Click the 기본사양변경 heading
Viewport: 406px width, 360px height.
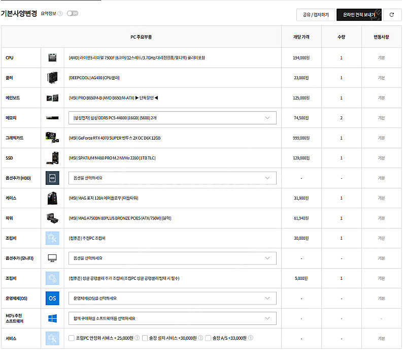(19, 13)
